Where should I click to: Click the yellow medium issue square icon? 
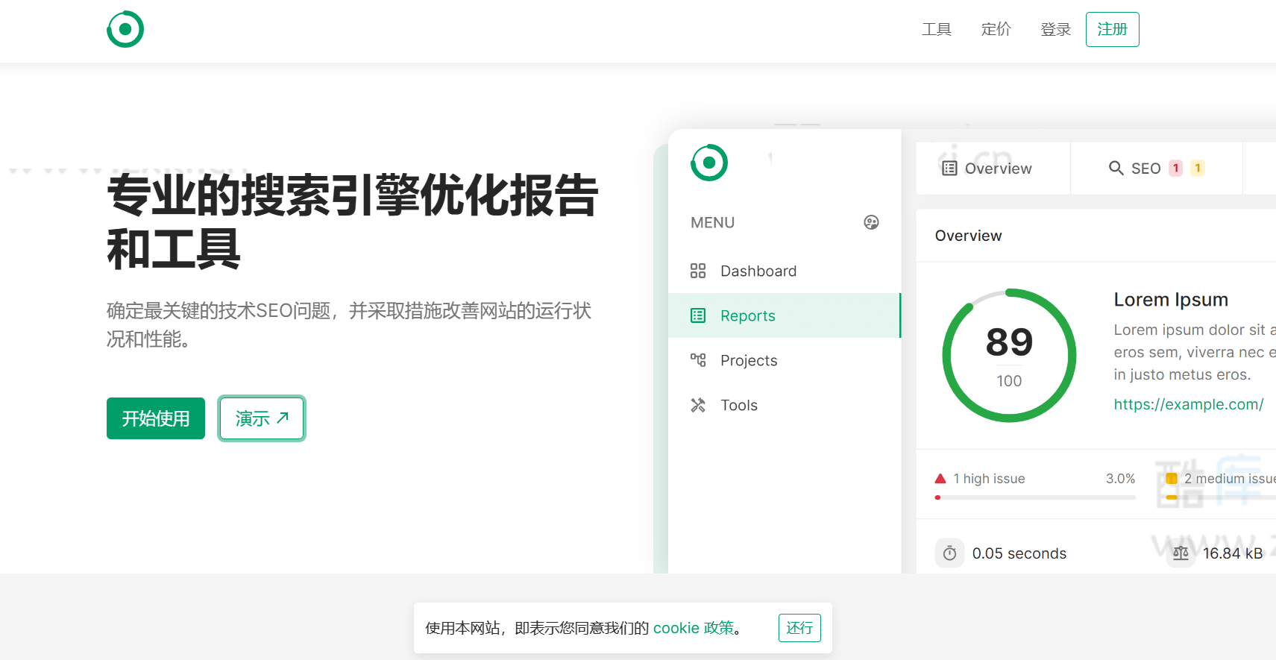point(1172,479)
